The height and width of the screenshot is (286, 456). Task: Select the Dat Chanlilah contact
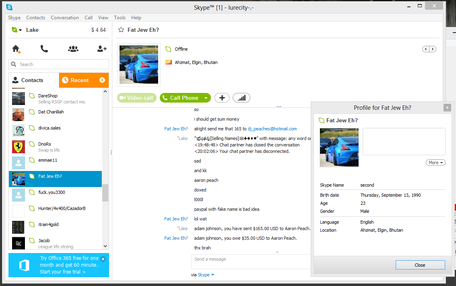pos(55,115)
